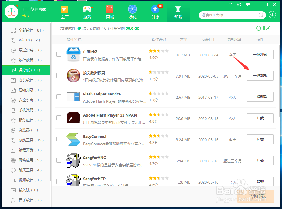Open the download manager arrow icon
The height and width of the screenshot is (209, 282).
[x=272, y=15]
